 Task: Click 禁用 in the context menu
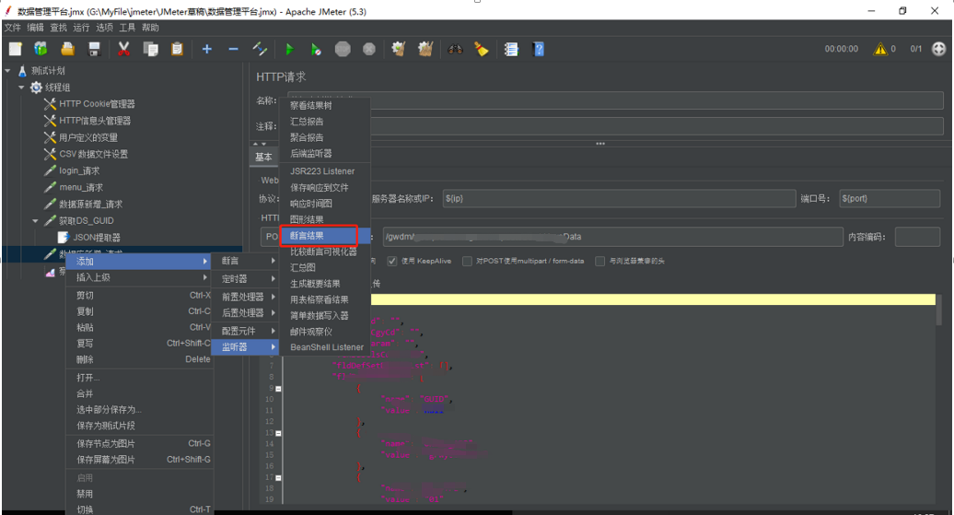pos(139,494)
